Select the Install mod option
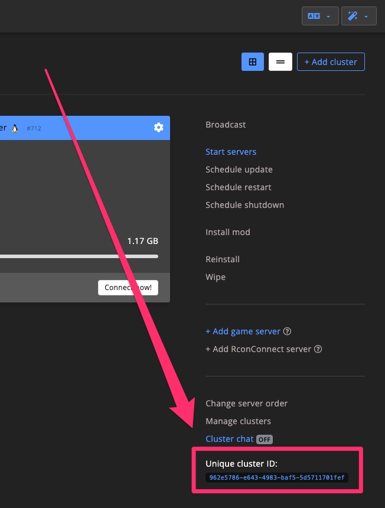The width and height of the screenshot is (385, 508). (x=227, y=232)
